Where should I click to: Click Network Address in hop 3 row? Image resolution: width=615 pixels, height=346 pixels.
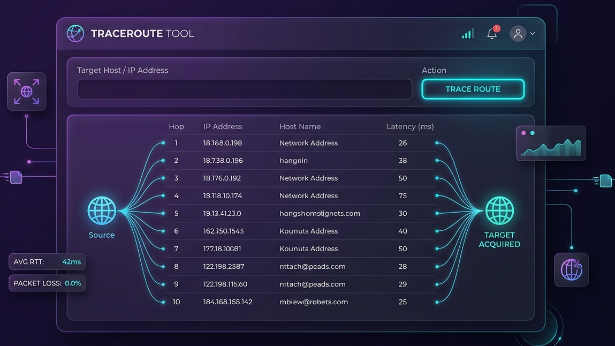308,178
